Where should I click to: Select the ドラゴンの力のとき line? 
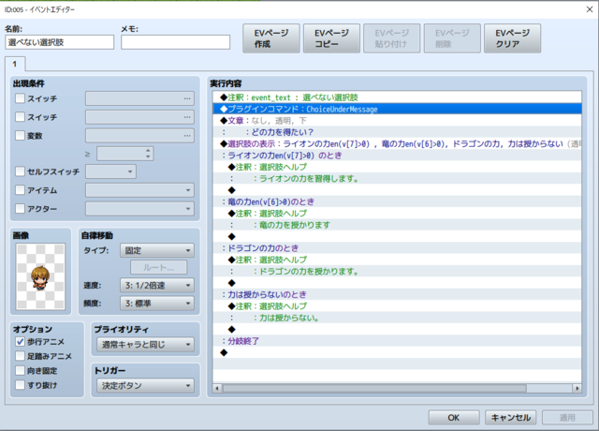point(397,247)
